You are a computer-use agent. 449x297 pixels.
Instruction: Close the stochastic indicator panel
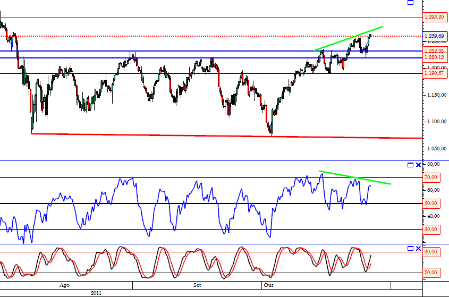(418, 248)
